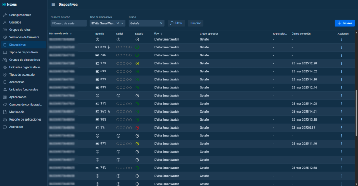Click the Limpiar button
Screen dimensions: 358x186
pyautogui.click(x=196, y=23)
